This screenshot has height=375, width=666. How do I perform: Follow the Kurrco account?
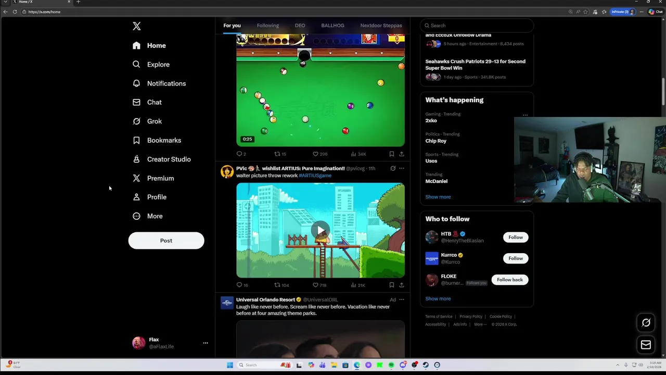(x=516, y=258)
